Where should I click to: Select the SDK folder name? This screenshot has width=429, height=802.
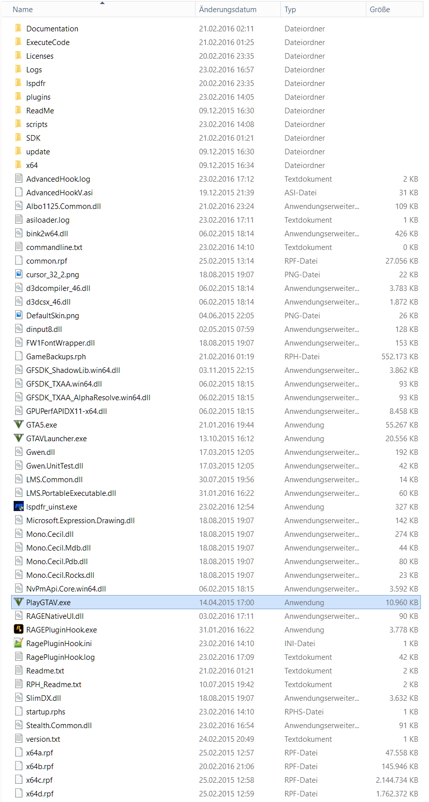coord(33,138)
